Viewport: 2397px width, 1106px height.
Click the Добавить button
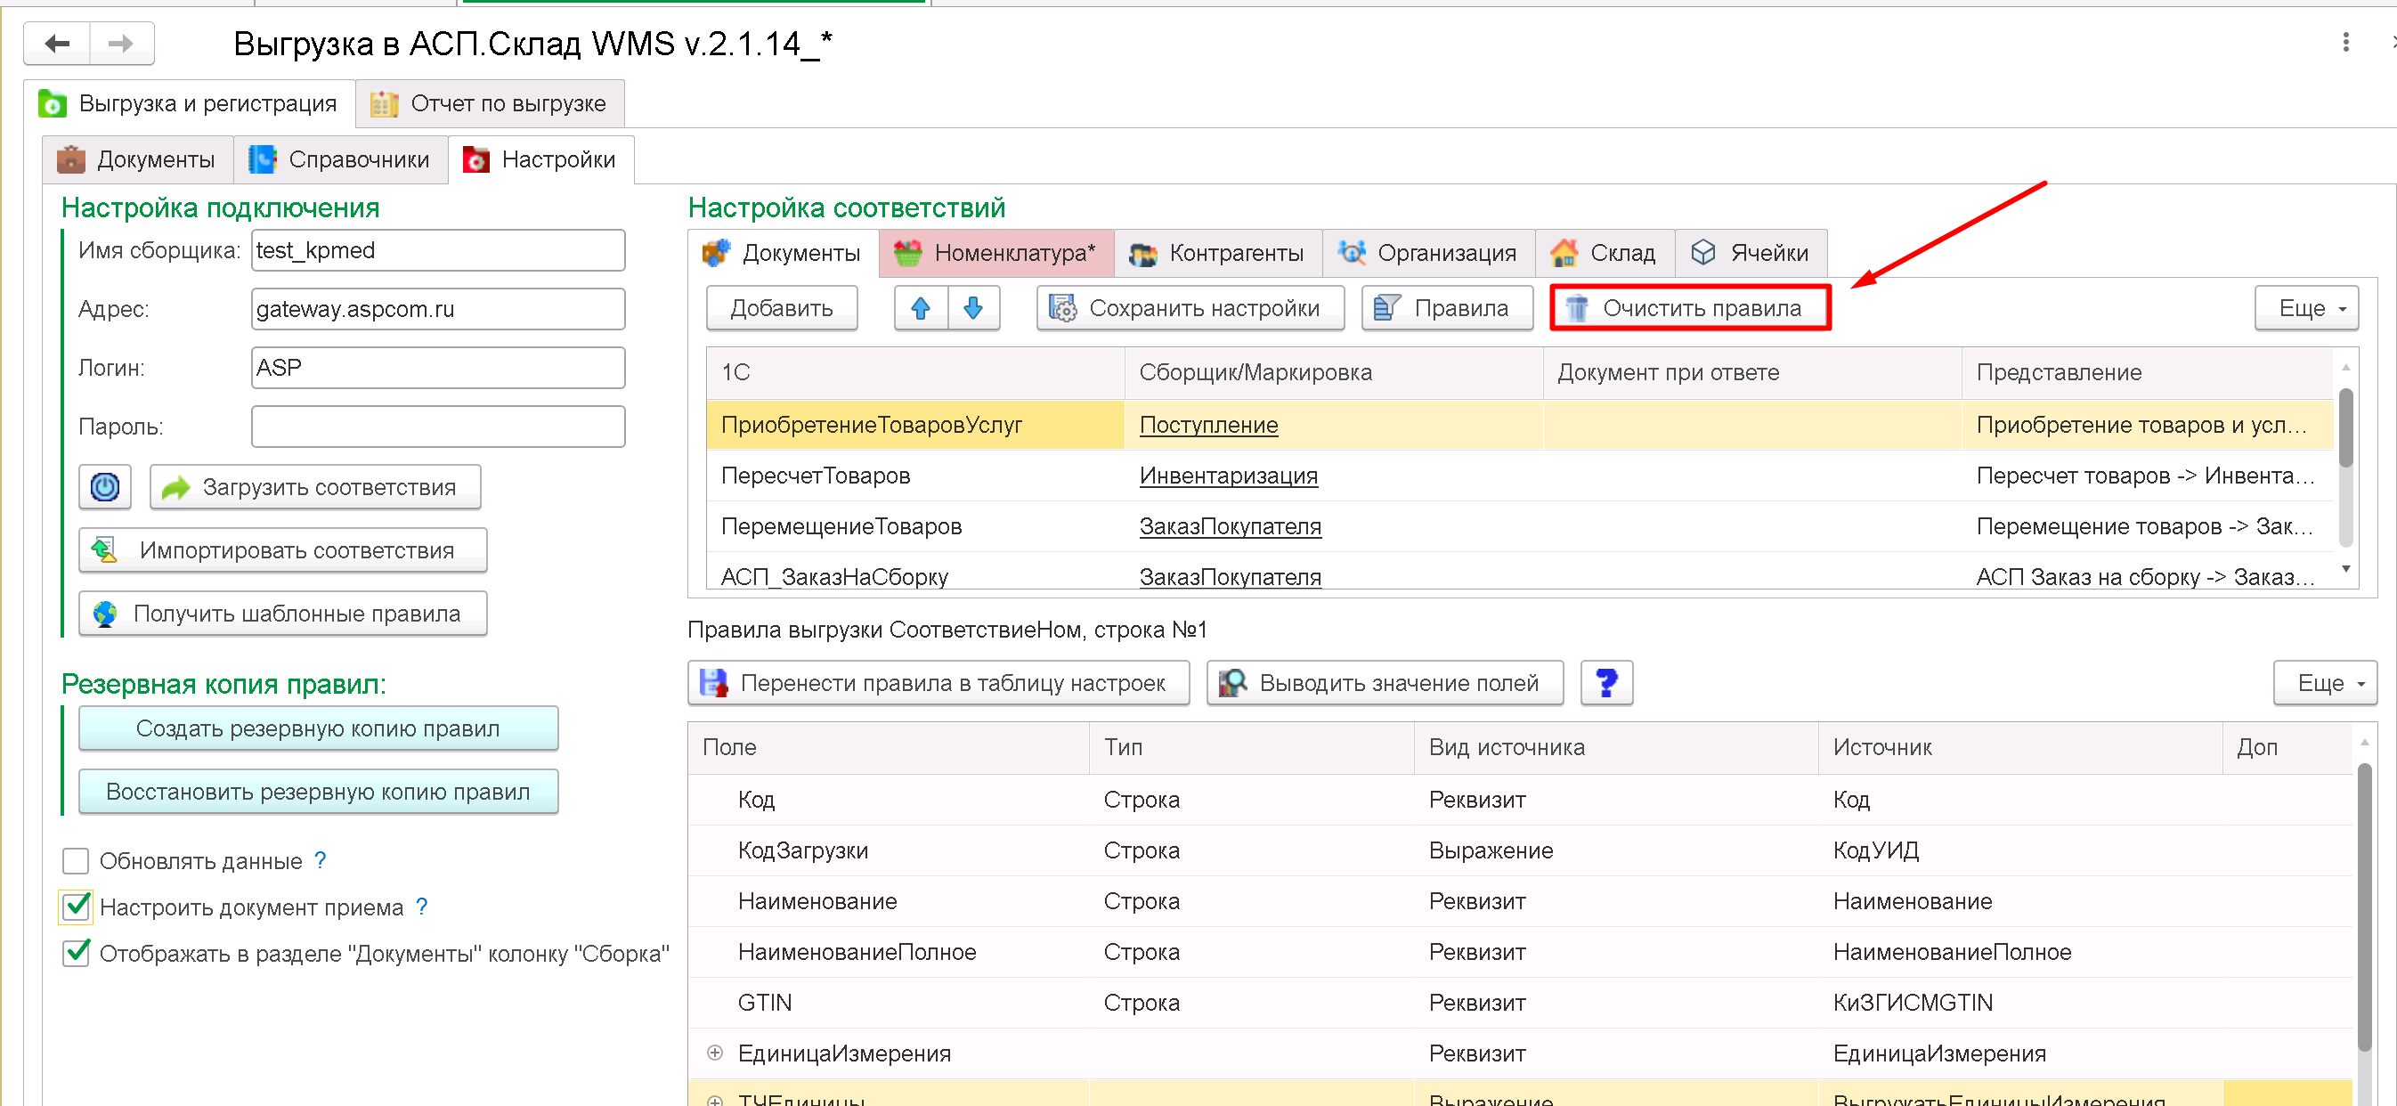coord(782,308)
